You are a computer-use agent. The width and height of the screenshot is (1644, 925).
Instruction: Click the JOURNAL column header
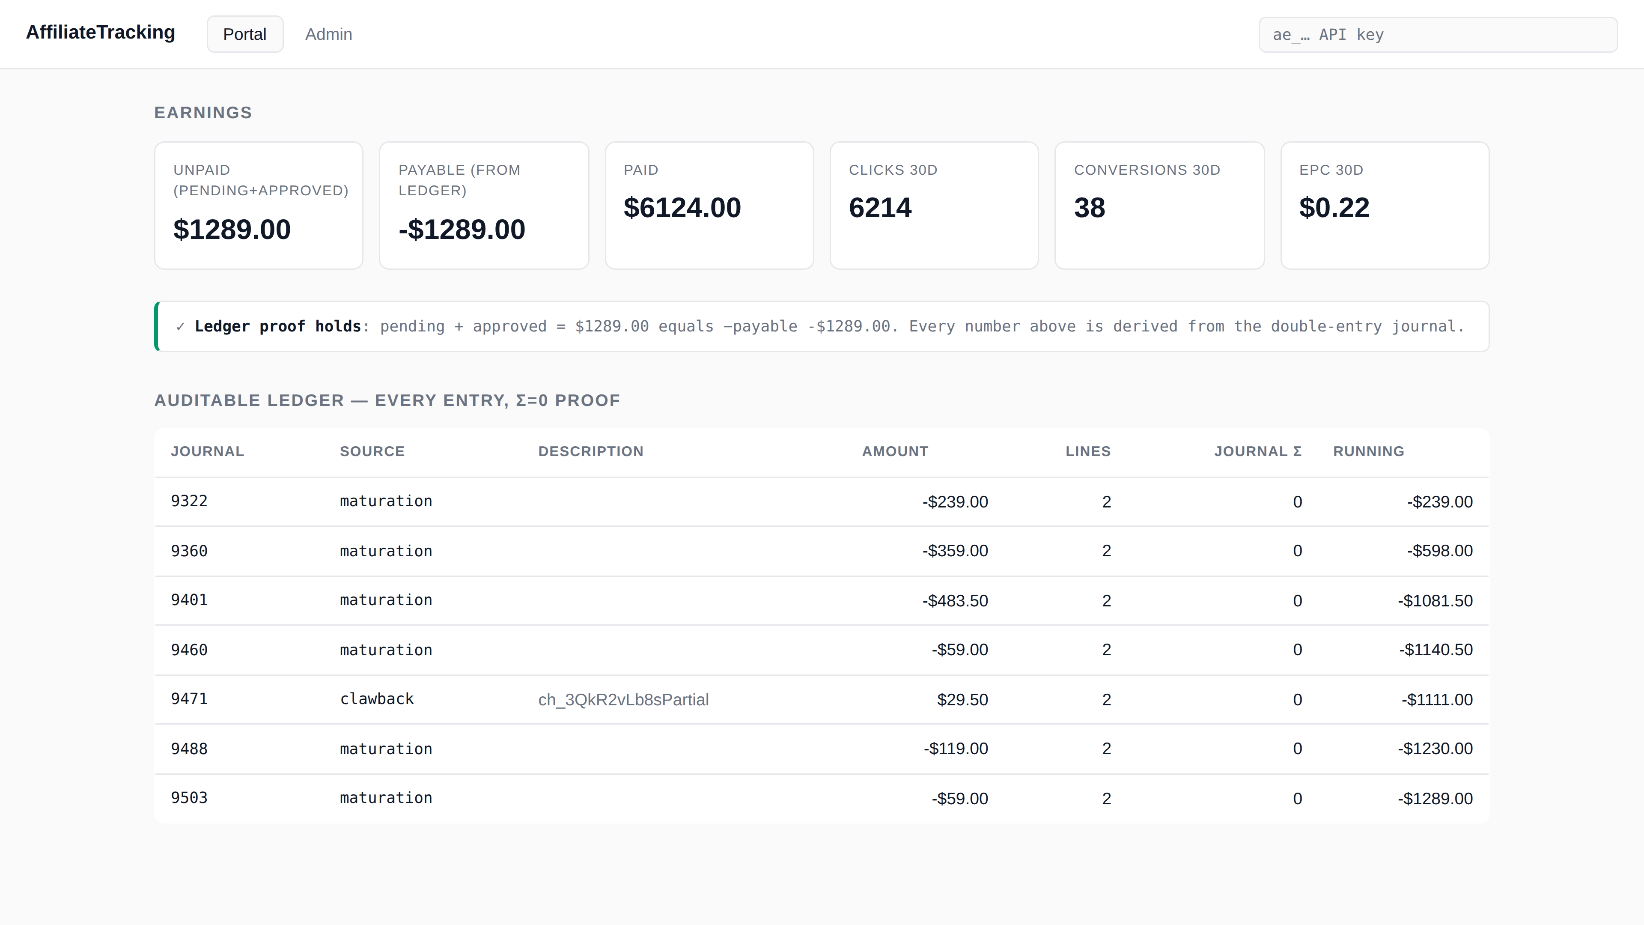(207, 451)
